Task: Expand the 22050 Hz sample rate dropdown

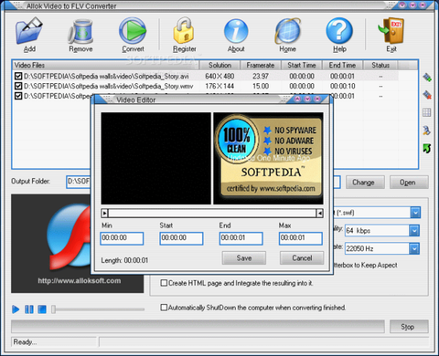Action: coord(414,248)
